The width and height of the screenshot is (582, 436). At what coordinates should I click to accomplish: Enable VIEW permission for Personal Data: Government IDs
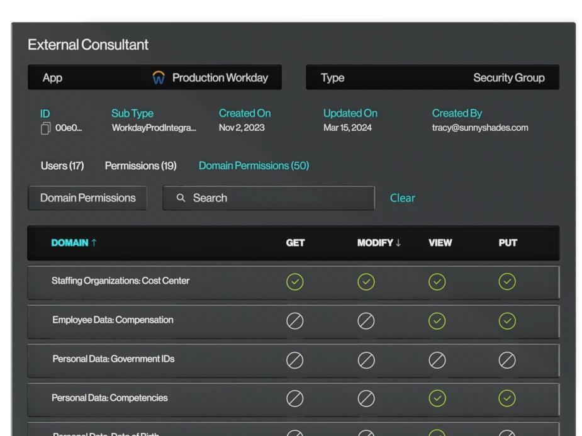click(437, 360)
